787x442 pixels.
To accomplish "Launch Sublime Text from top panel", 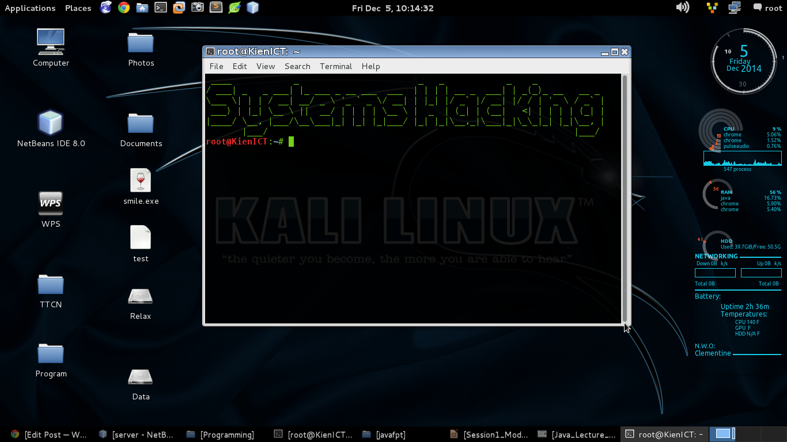I will pyautogui.click(x=215, y=7).
